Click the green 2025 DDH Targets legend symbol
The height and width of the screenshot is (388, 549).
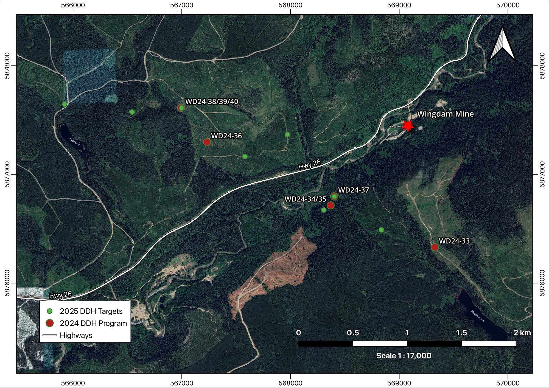click(50, 311)
